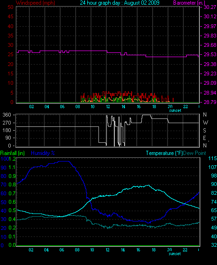
Task: Click the 180 wind direction degree label
Action: pyautogui.click(x=7, y=130)
